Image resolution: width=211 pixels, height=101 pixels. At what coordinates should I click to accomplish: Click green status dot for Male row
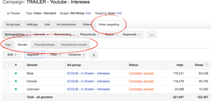[16, 74]
